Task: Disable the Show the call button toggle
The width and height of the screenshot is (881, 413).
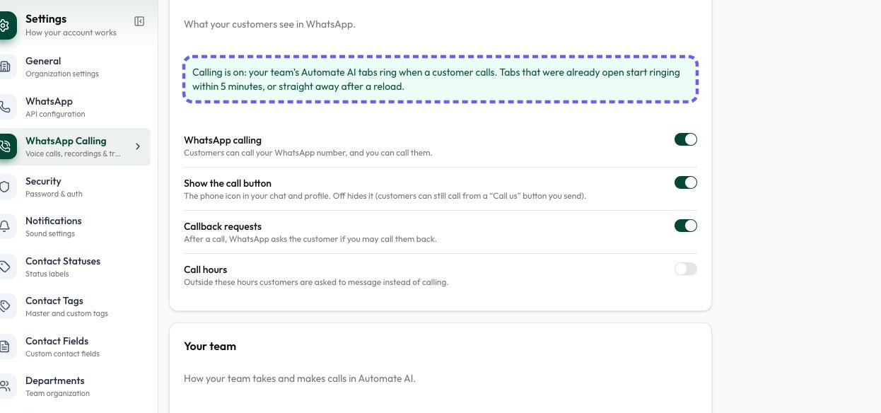Action: (686, 182)
